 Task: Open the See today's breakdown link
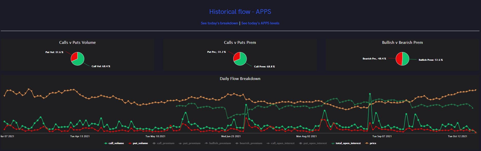click(x=219, y=23)
